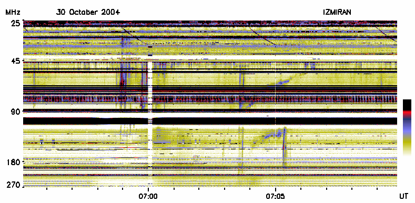The image size is (415, 203).
Task: Click the red band in the color scale
Action: click(x=407, y=112)
